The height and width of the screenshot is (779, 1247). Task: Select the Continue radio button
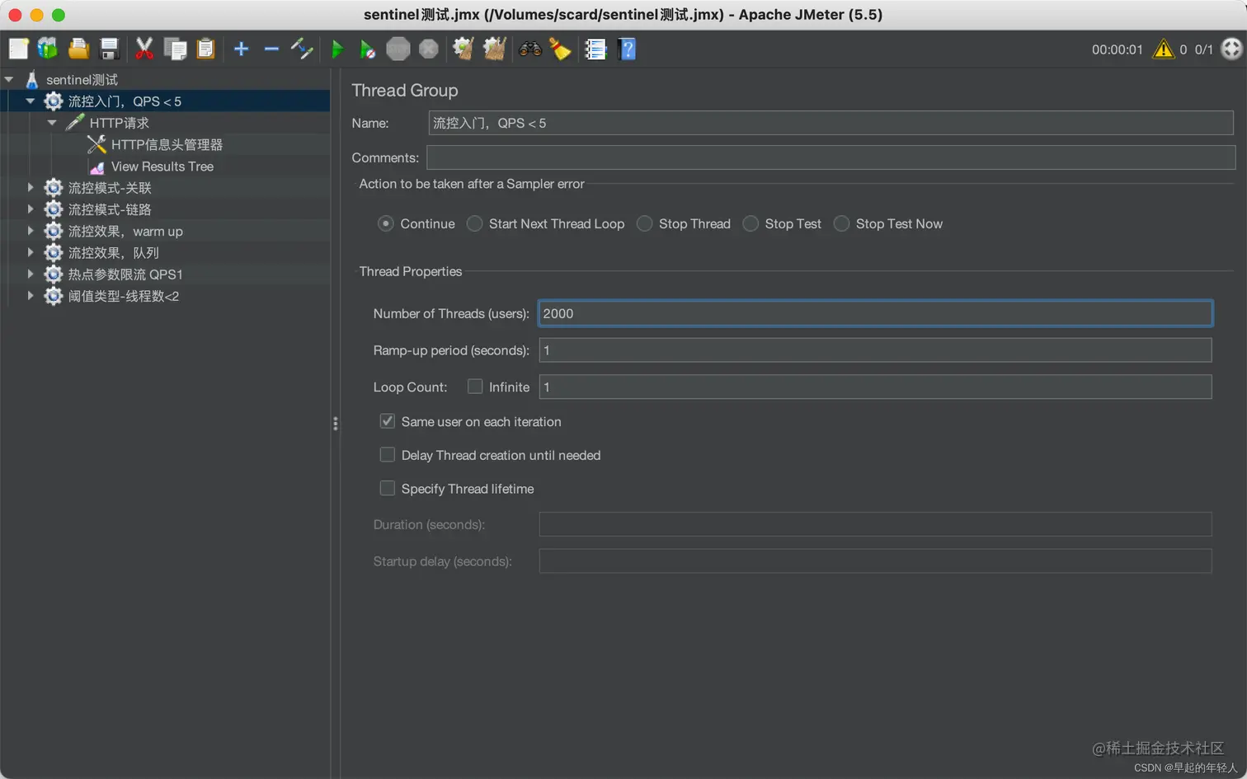[386, 223]
